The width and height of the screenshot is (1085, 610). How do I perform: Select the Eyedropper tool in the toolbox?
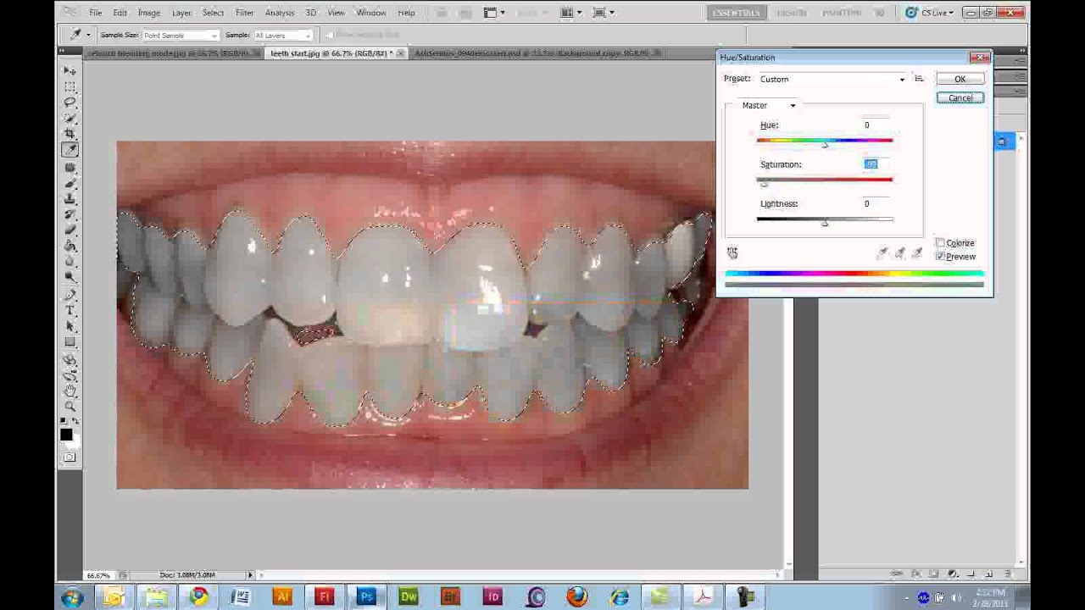click(70, 150)
